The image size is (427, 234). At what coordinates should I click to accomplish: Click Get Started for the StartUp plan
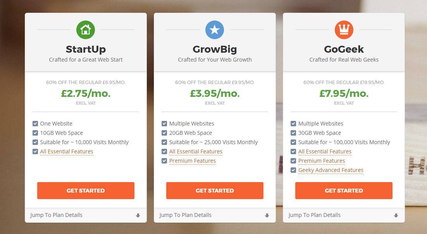pyautogui.click(x=86, y=191)
